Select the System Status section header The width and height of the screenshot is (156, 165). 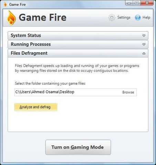(x=78, y=35)
